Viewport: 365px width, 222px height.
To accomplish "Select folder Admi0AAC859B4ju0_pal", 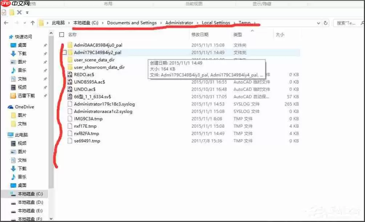I will pyautogui.click(x=98, y=45).
